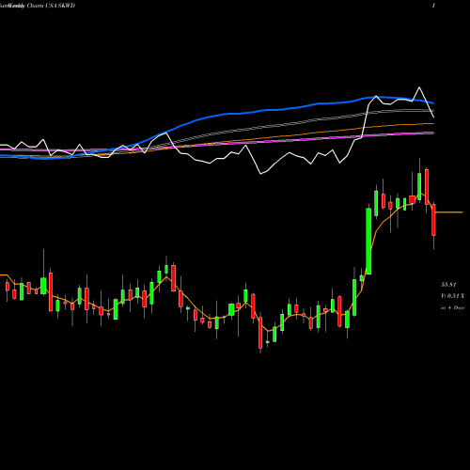Screen dimensions: 470x470
Task: Click the white line's highest peak near right
Action: pos(419,87)
